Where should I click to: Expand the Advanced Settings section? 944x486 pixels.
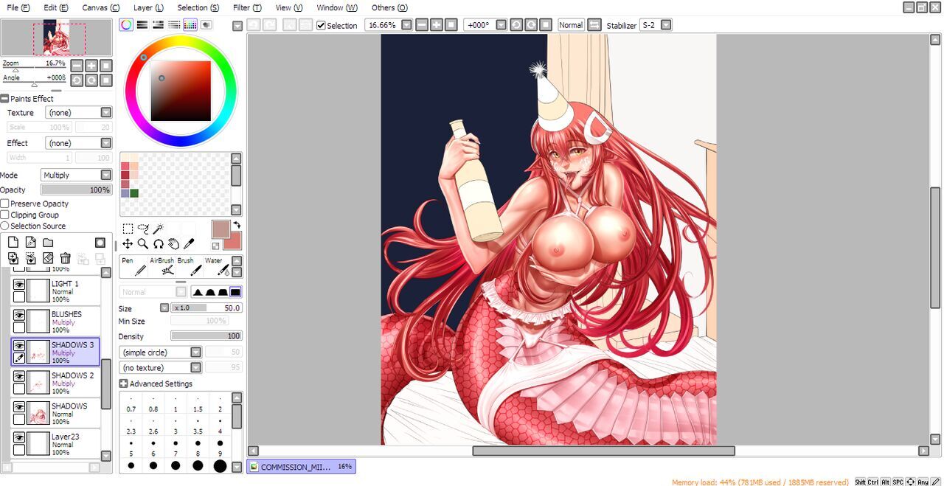(123, 383)
